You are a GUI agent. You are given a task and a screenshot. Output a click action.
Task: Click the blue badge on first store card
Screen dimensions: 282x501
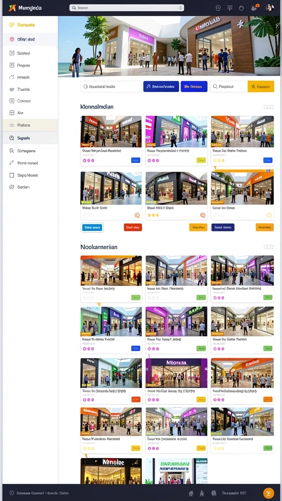click(x=136, y=160)
